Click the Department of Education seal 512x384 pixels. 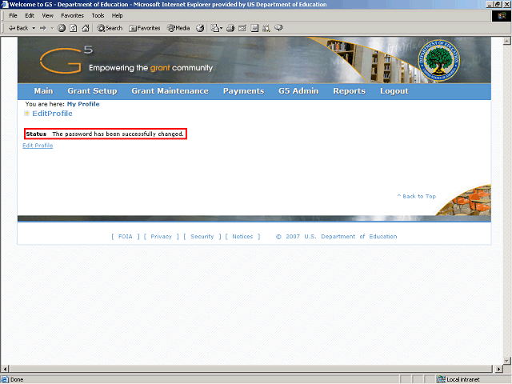pos(439,61)
